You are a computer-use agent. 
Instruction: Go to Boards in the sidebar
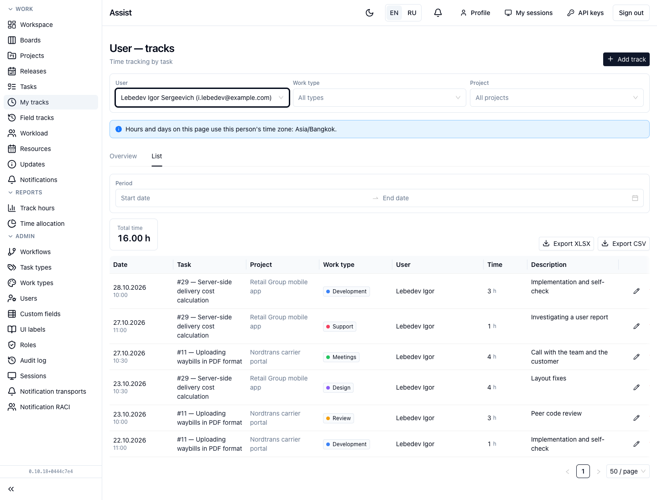51,40
